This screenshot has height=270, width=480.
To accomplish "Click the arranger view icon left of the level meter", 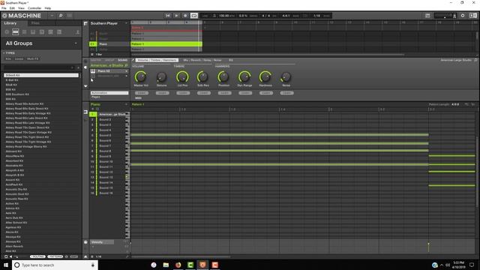I will tap(427, 16).
